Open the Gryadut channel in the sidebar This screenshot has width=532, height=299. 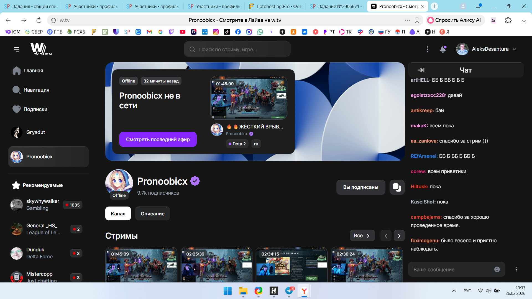35,132
